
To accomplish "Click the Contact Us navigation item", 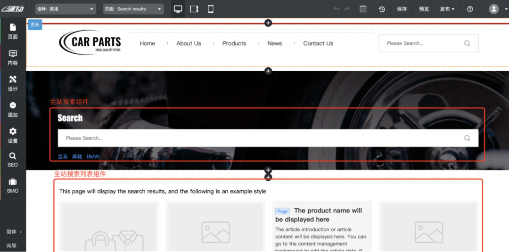I will (x=318, y=43).
